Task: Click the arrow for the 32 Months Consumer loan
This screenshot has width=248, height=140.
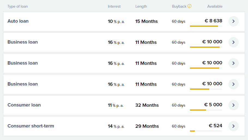Action: (233, 105)
